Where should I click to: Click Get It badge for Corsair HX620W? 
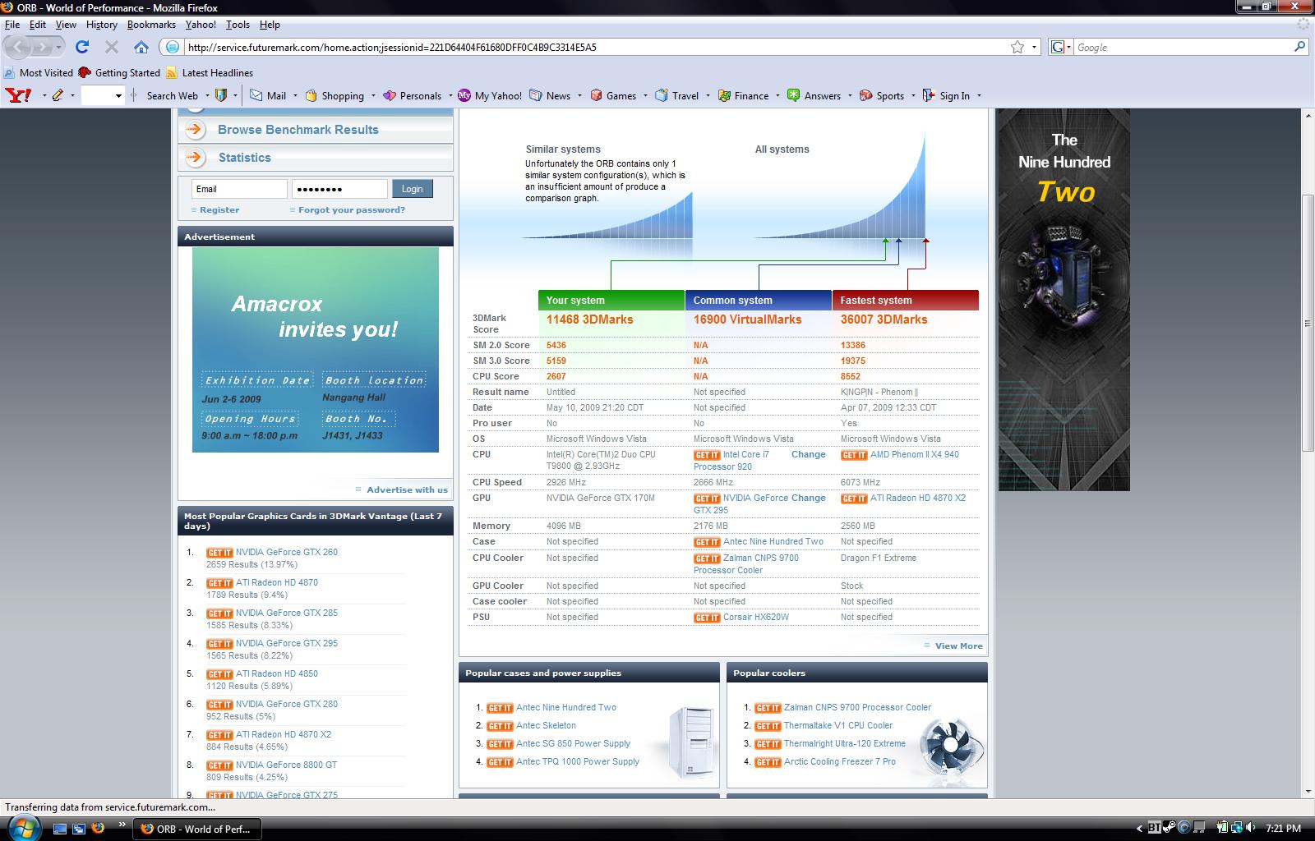(707, 618)
